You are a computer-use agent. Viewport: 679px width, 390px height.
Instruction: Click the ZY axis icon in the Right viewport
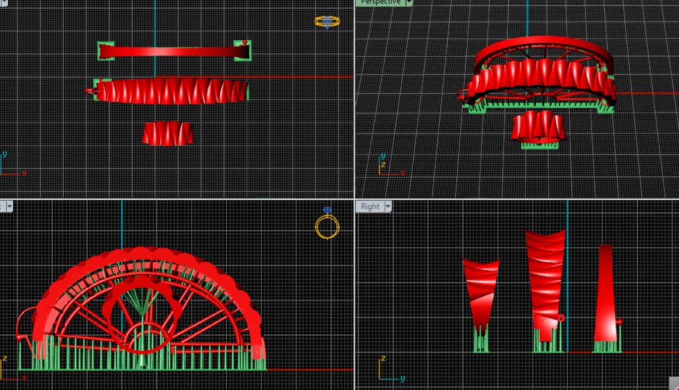388,370
